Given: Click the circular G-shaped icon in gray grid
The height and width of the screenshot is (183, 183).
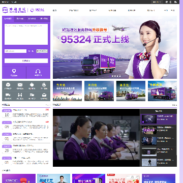Looking at the screenshot, I should [44, 85].
